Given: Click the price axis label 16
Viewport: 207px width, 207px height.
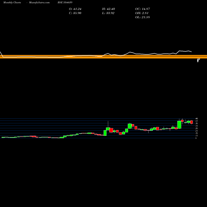Looking at the screenshot, I should (x=197, y=133).
